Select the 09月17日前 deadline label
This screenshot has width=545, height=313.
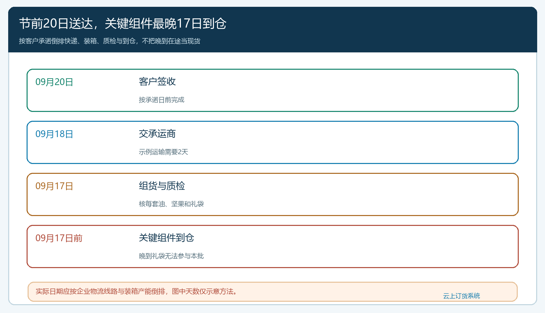(59, 238)
